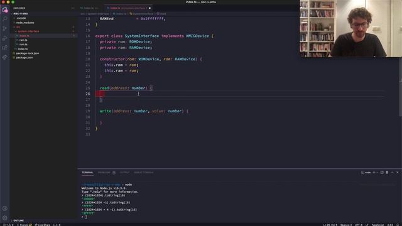The image size is (402, 226).
Task: Click the constructor keyword on line 20
Action: 112,59
